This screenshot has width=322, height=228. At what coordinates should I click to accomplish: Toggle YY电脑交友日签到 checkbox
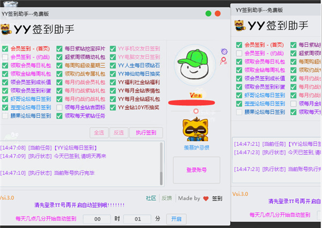click(x=113, y=57)
